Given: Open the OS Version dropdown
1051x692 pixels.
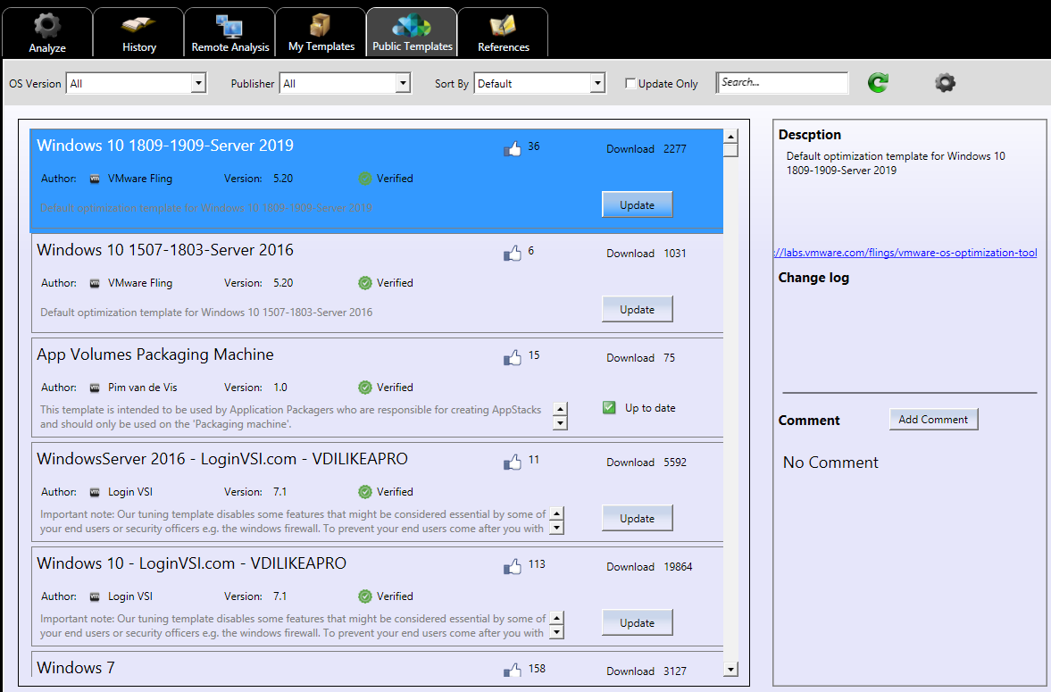Looking at the screenshot, I should tap(136, 83).
